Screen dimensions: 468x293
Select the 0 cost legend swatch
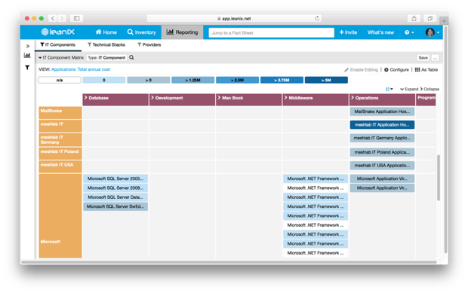(104, 80)
